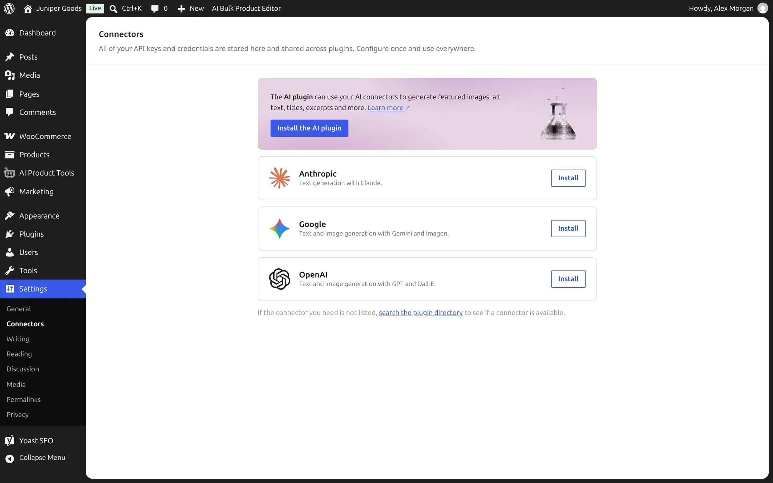773x483 pixels.
Task: Click the home icon beside Juniper Goods
Action: 28,9
